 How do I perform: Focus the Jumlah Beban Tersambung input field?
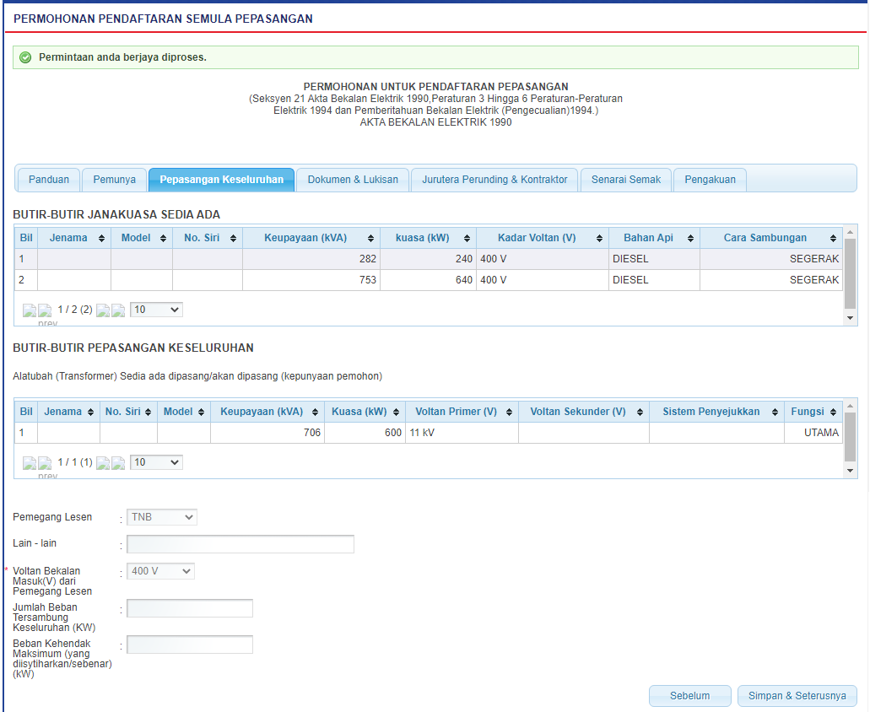click(190, 608)
